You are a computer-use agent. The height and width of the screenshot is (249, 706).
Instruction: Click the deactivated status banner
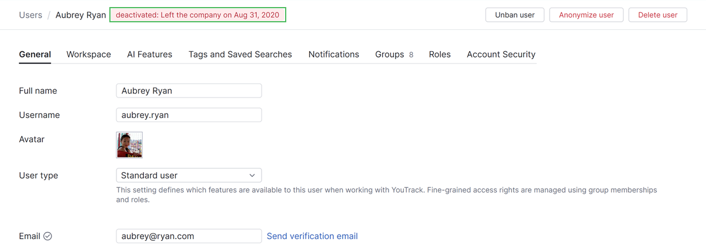tap(198, 15)
